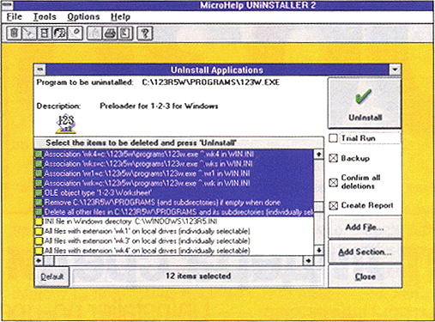Click the cabinet-shaped third toolbar icon
The width and height of the screenshot is (435, 322).
pyautogui.click(x=45, y=33)
